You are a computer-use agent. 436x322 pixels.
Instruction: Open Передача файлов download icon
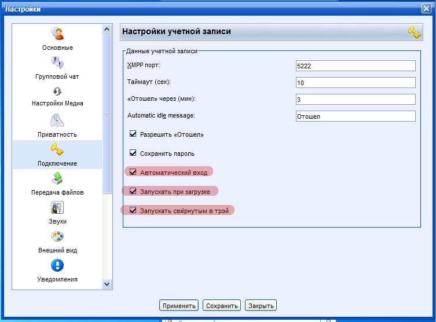tap(57, 178)
